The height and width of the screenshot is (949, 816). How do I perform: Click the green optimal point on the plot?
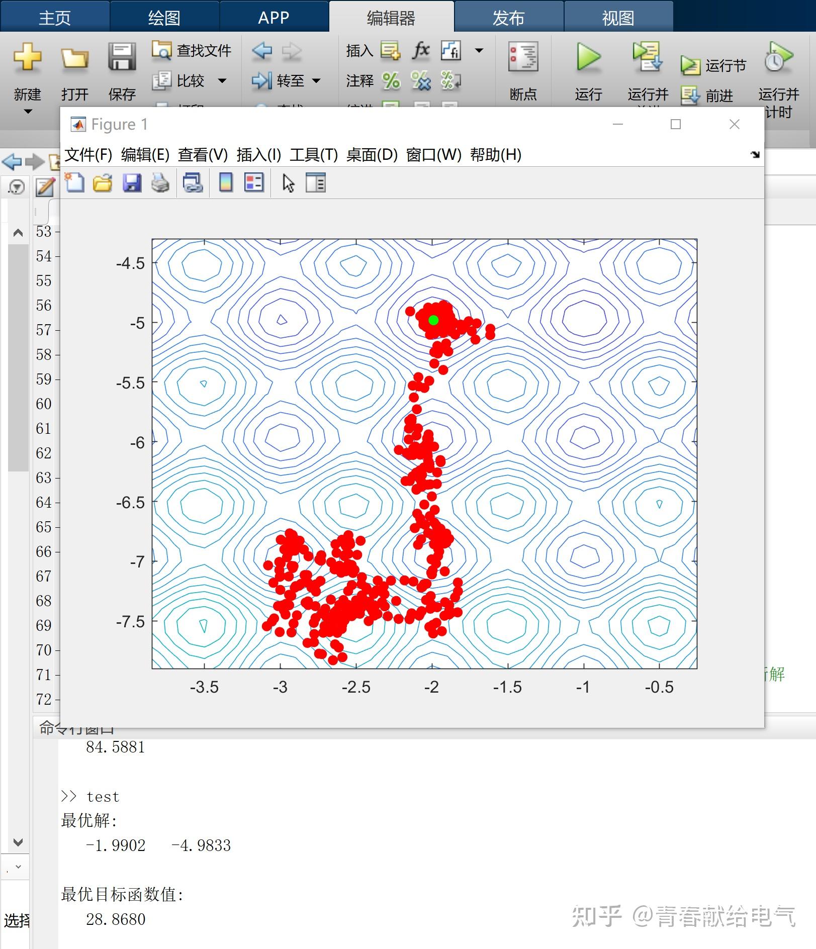[433, 320]
